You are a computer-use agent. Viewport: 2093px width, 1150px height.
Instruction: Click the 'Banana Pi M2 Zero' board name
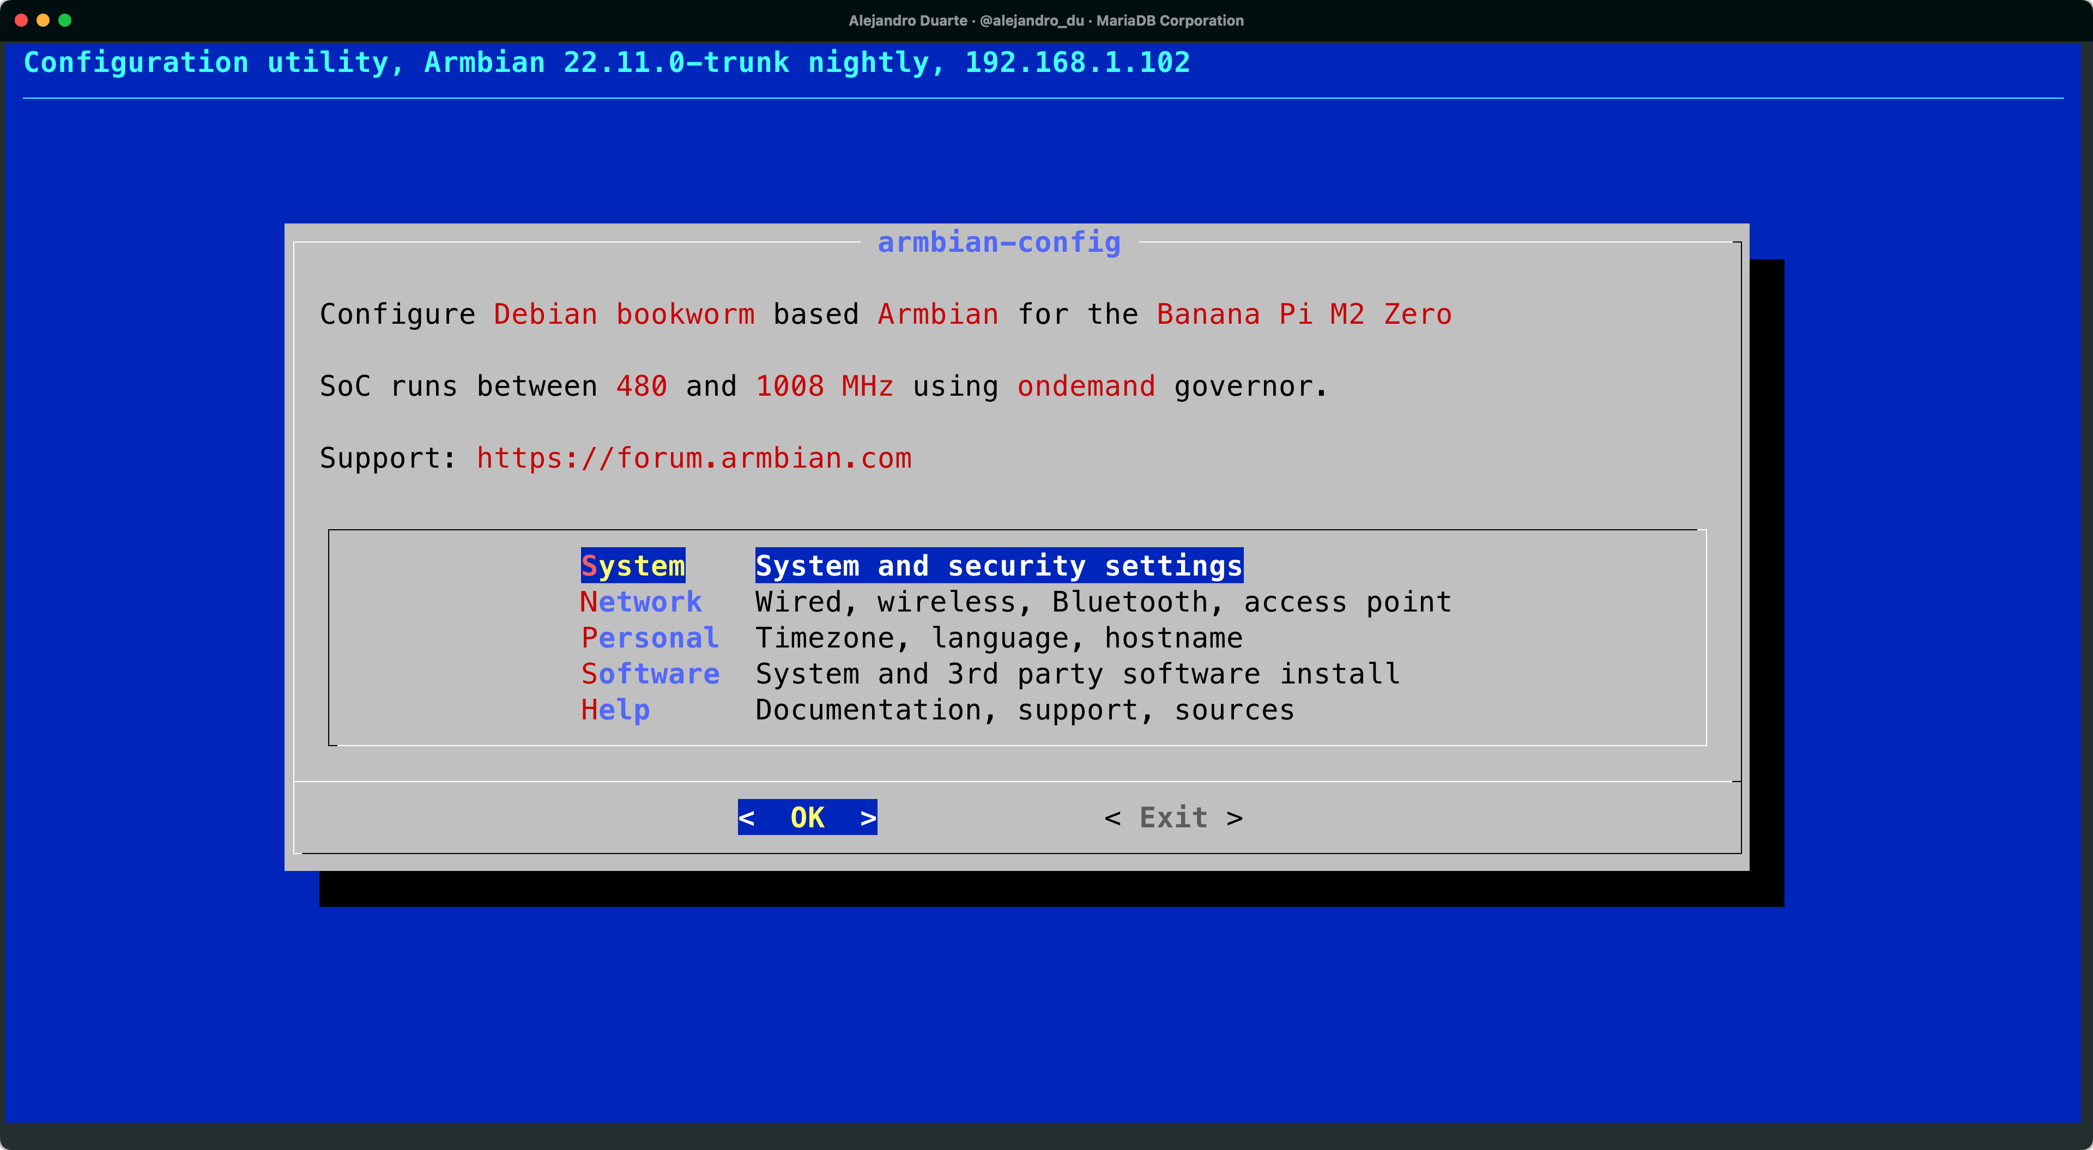click(x=1303, y=314)
